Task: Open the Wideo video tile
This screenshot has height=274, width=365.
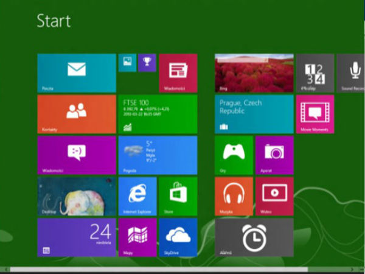Action: [274, 197]
